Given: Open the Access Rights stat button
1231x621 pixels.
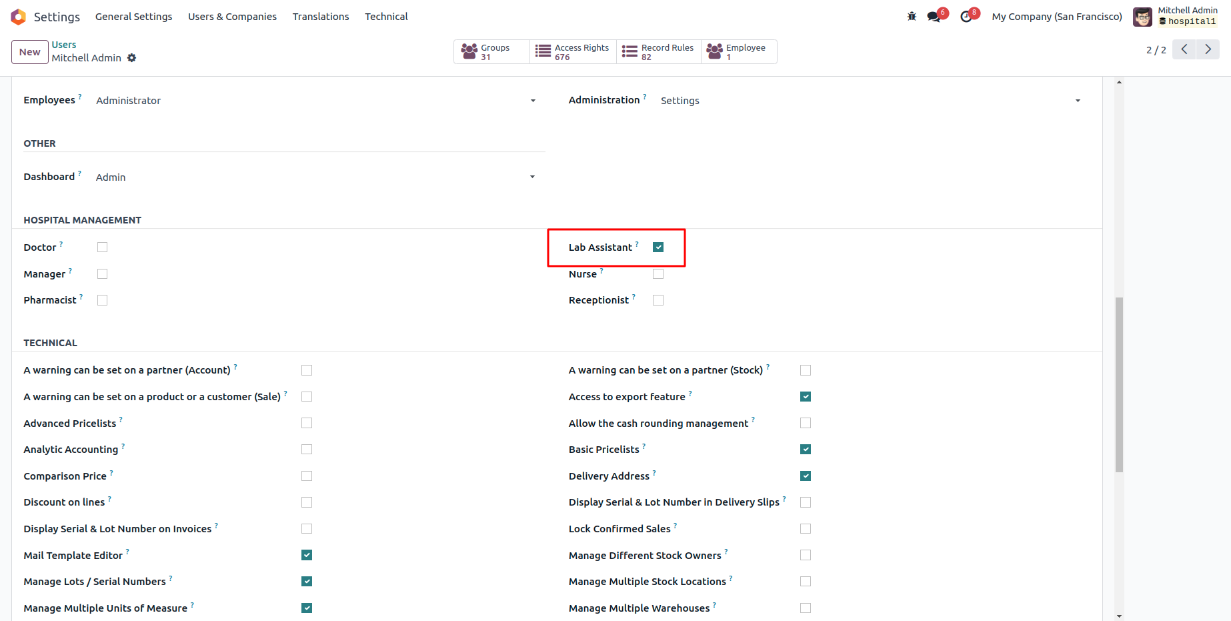Looking at the screenshot, I should [573, 52].
